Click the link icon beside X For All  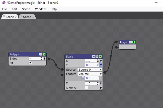101,88
